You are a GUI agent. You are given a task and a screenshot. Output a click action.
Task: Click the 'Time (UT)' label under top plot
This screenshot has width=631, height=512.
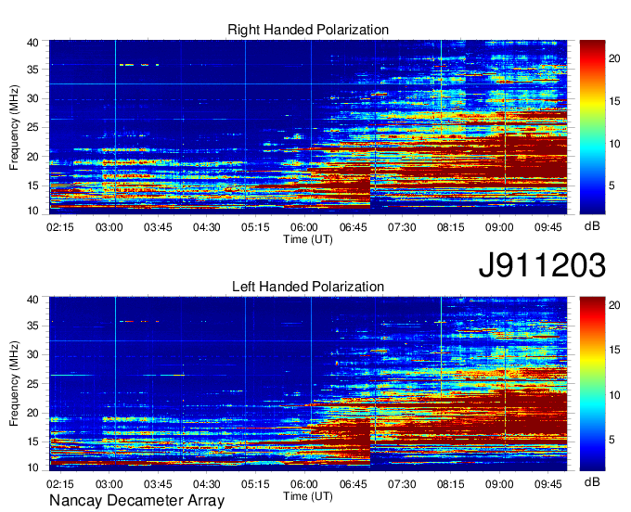(x=308, y=239)
